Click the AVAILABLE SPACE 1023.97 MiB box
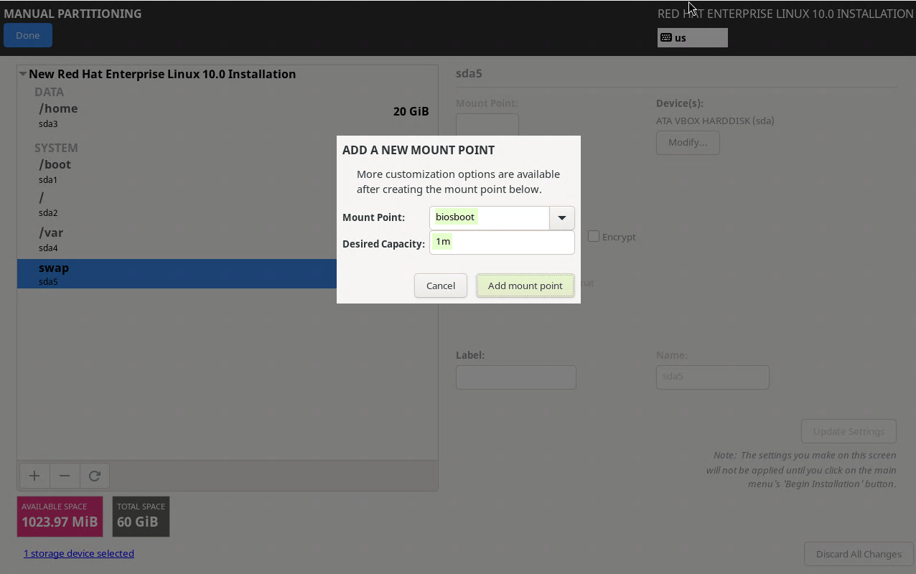This screenshot has width=916, height=574. click(60, 517)
